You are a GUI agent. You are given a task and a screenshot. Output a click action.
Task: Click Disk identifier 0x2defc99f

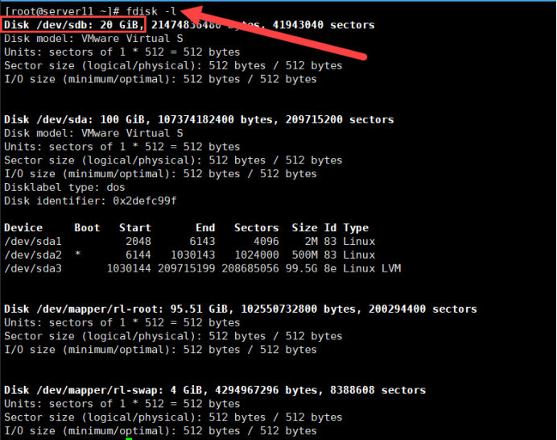pos(90,201)
